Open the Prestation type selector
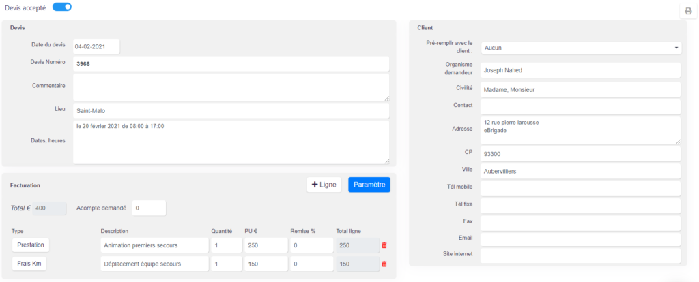699x282 pixels. (31, 245)
